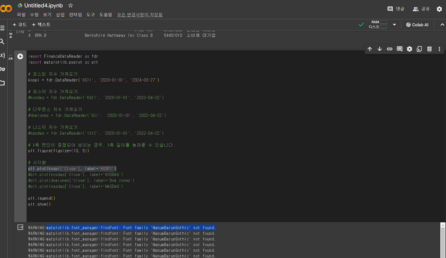Click the cell output actions icon
446x258 pixels.
20,227
